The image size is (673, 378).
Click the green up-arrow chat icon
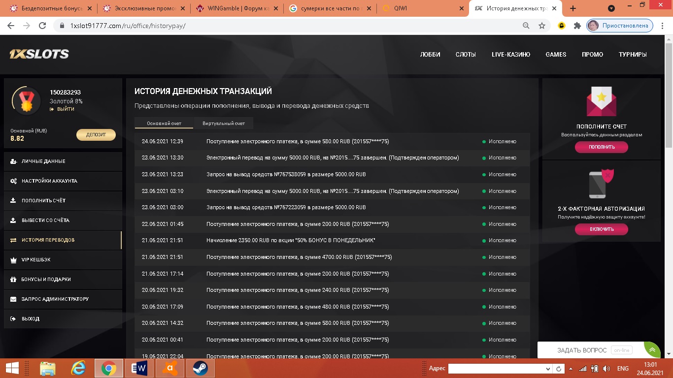652,350
